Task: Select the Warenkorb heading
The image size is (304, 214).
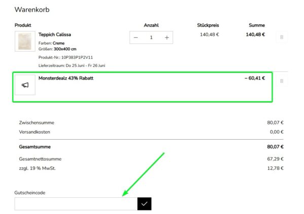Action: pyautogui.click(x=32, y=10)
